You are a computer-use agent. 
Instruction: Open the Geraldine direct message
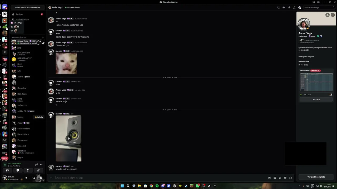coord(28,88)
